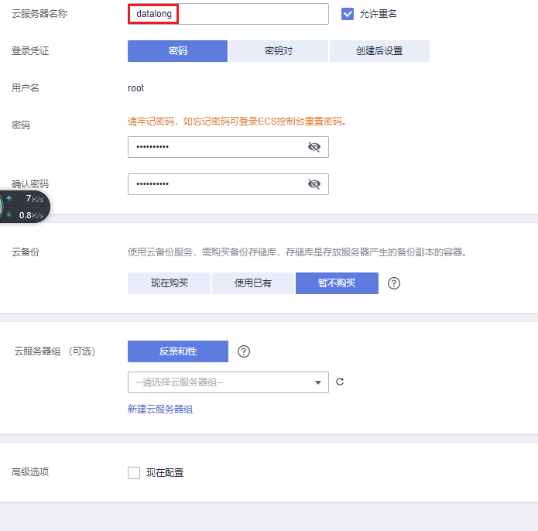Focus the 确认密码 input field

pyautogui.click(x=217, y=184)
